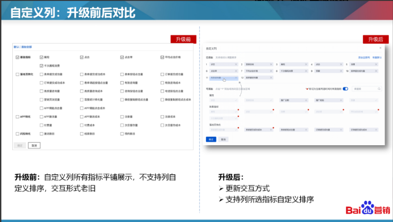
Task: Add 订单提交成功量 with its plus icon in upgraded dialog
Action: (x=341, y=130)
